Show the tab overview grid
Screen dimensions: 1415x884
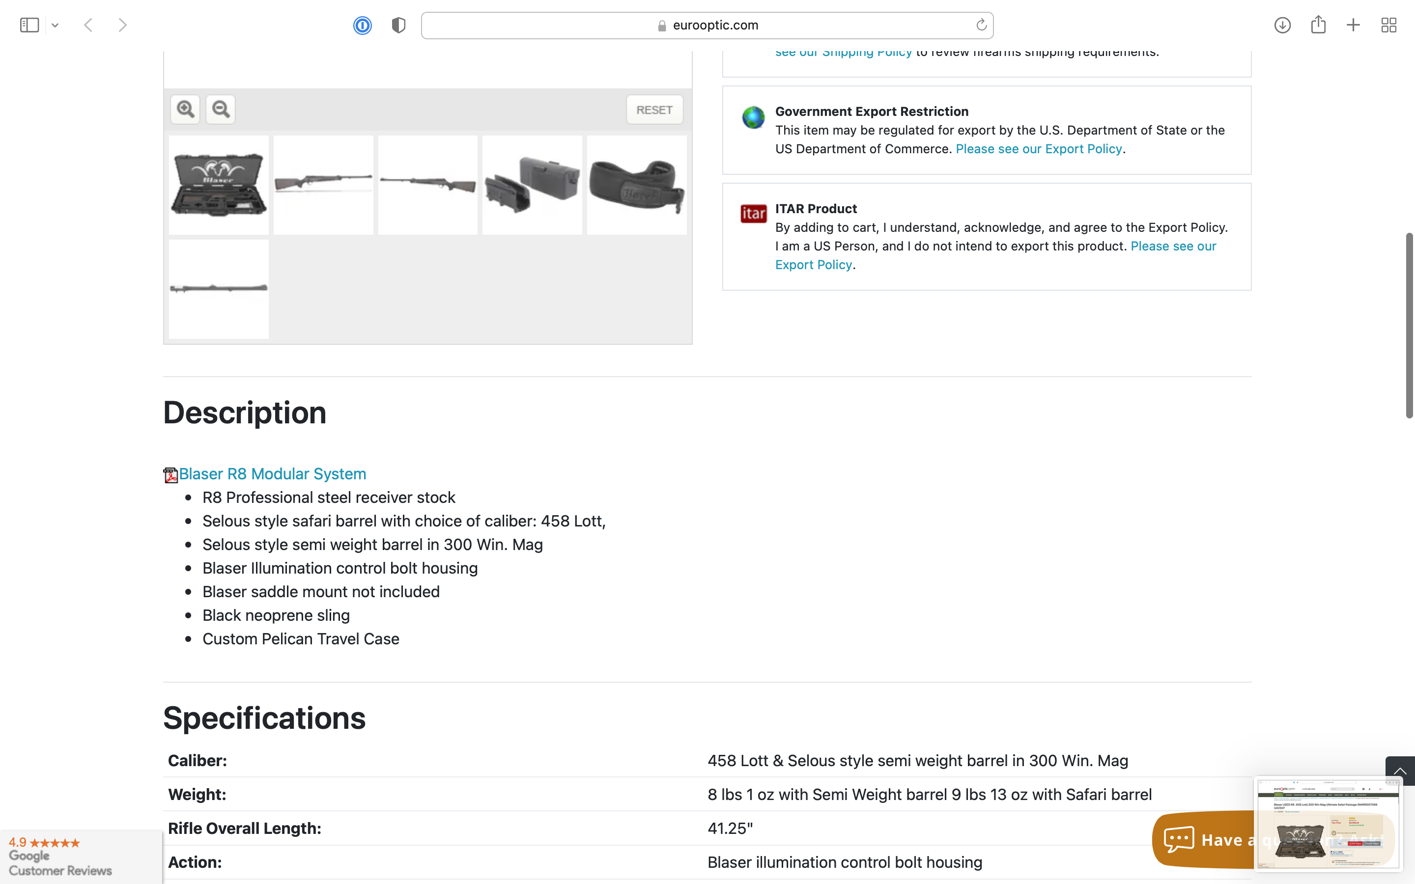(x=1388, y=25)
